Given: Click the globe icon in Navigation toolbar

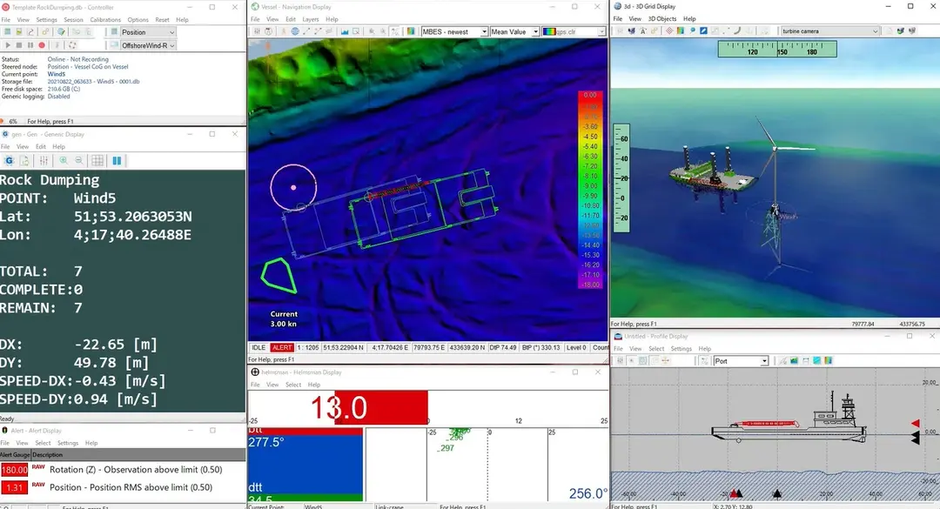Looking at the screenshot, I should click(x=295, y=31).
